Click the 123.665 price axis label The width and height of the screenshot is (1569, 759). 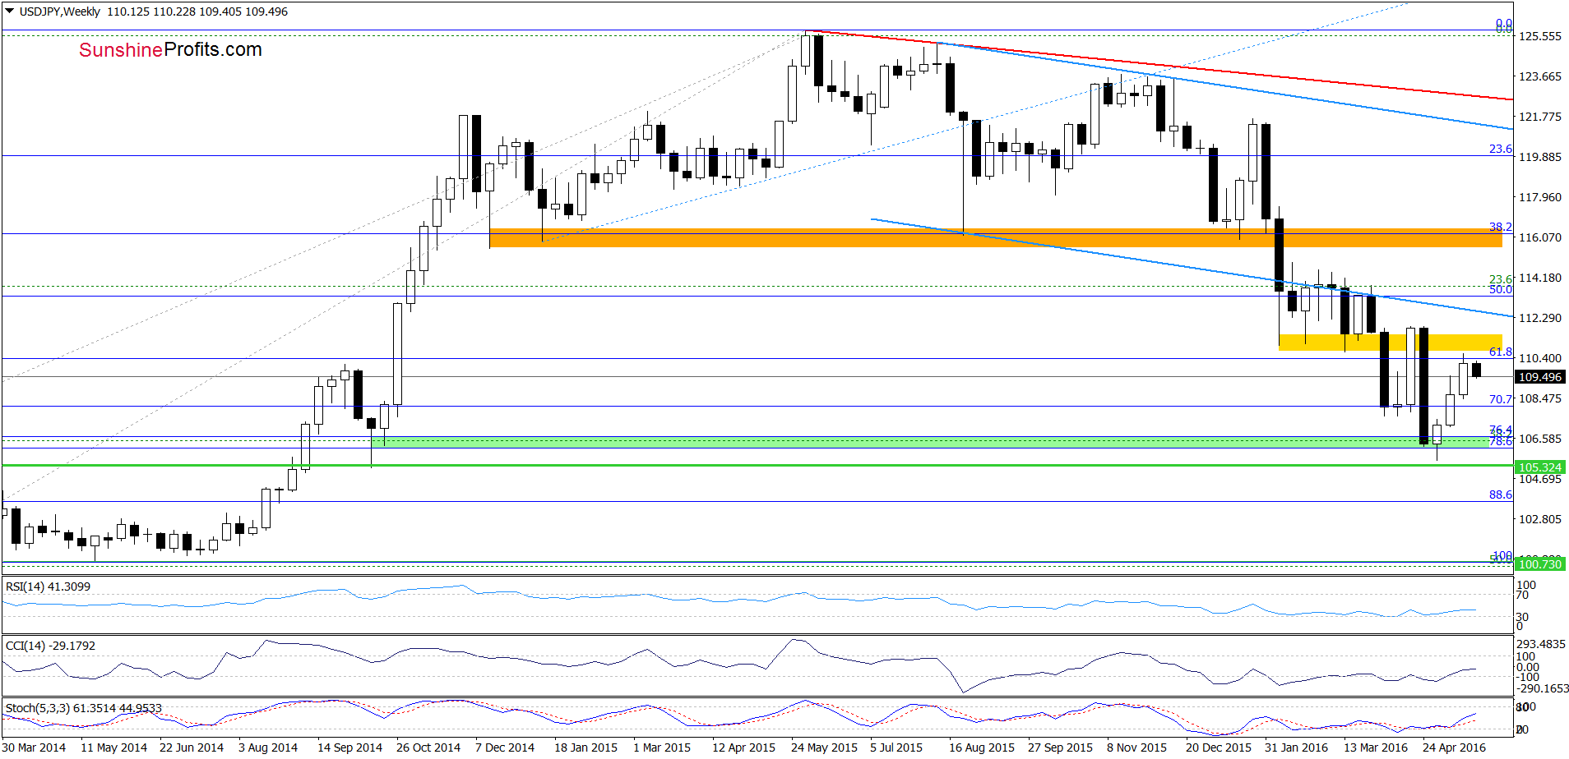click(x=1539, y=76)
